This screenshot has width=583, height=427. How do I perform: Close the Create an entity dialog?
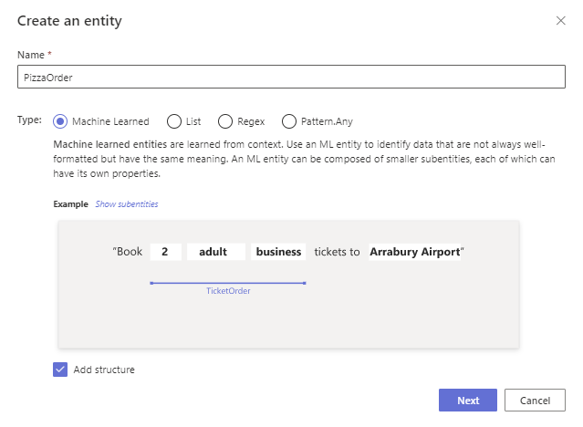click(561, 20)
